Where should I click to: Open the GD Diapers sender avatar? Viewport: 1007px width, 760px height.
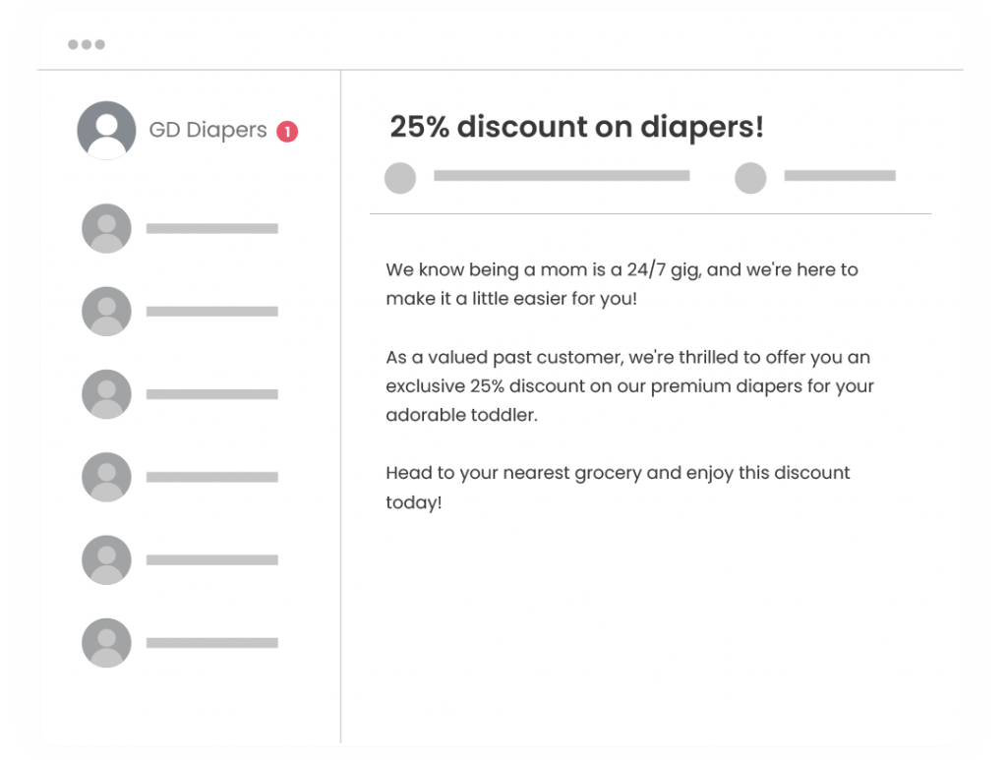point(106,131)
